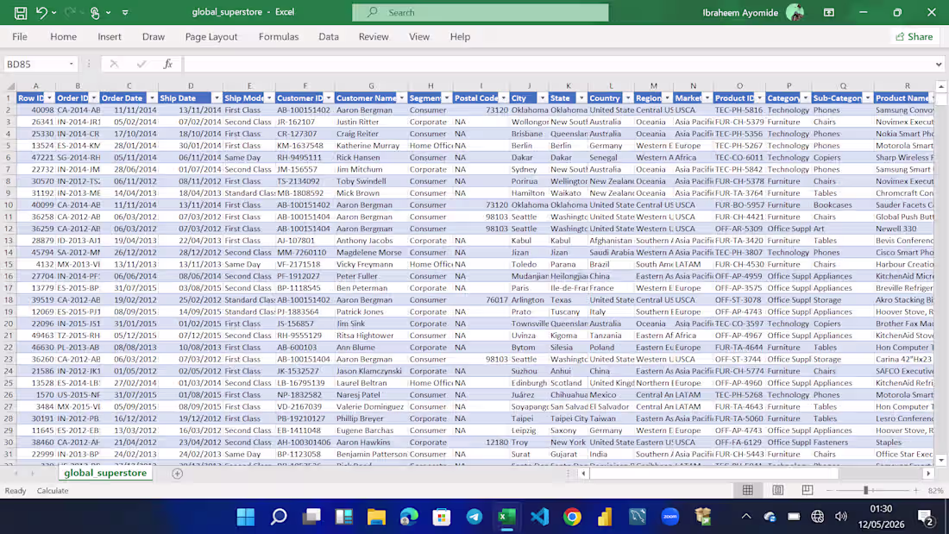This screenshot has height=534, width=949.
Task: Open the Customize Quick Access Toolbar arrow
Action: [x=125, y=12]
